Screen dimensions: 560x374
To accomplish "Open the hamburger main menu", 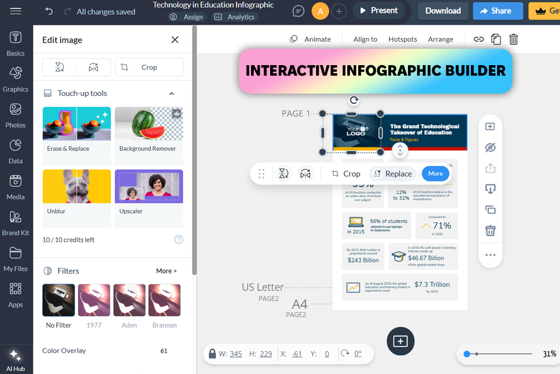I will pos(15,11).
